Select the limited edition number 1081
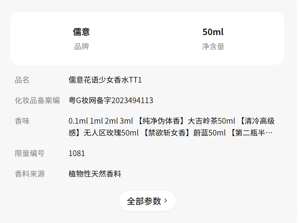This screenshot has height=223, width=299. 77,153
